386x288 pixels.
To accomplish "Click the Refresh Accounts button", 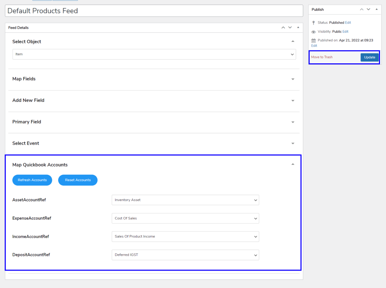I will [x=32, y=180].
